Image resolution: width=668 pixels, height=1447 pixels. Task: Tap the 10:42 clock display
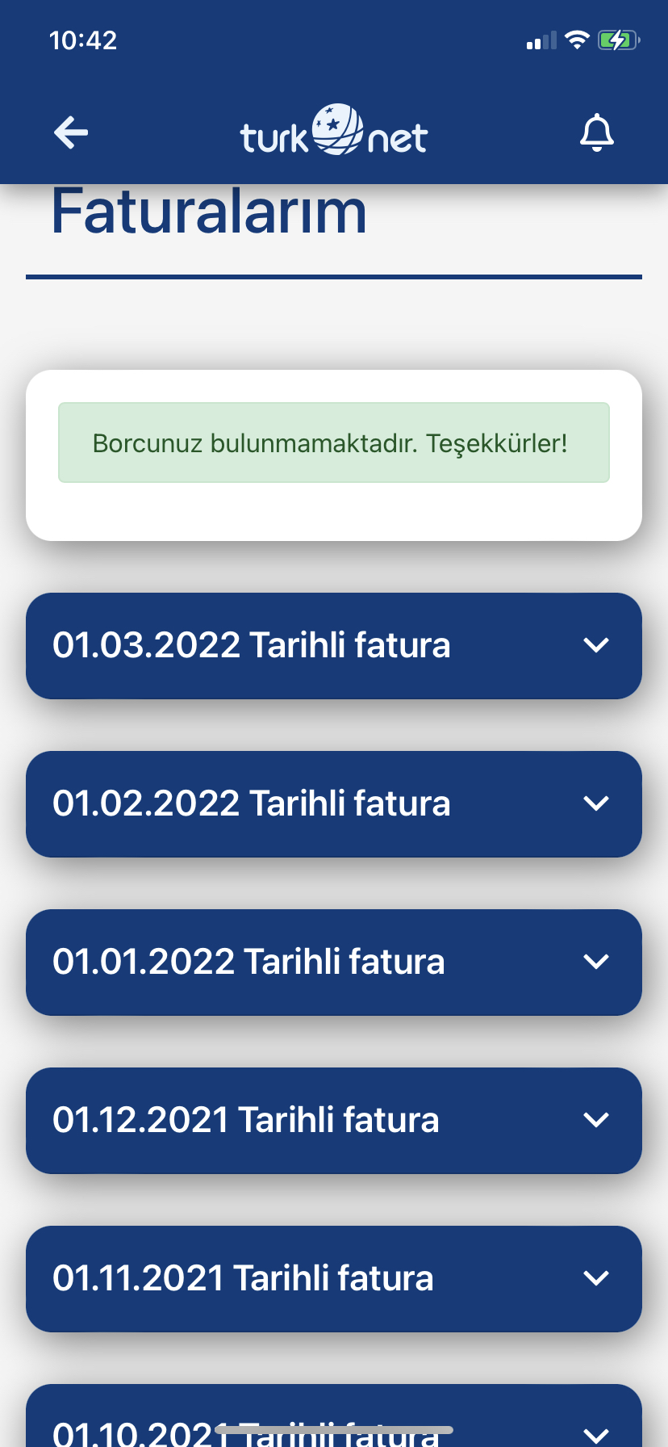pyautogui.click(x=83, y=40)
